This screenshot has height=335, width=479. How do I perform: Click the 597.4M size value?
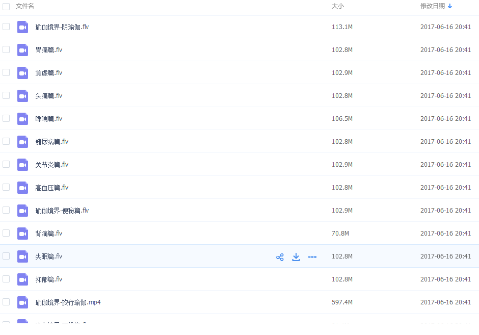coord(342,302)
